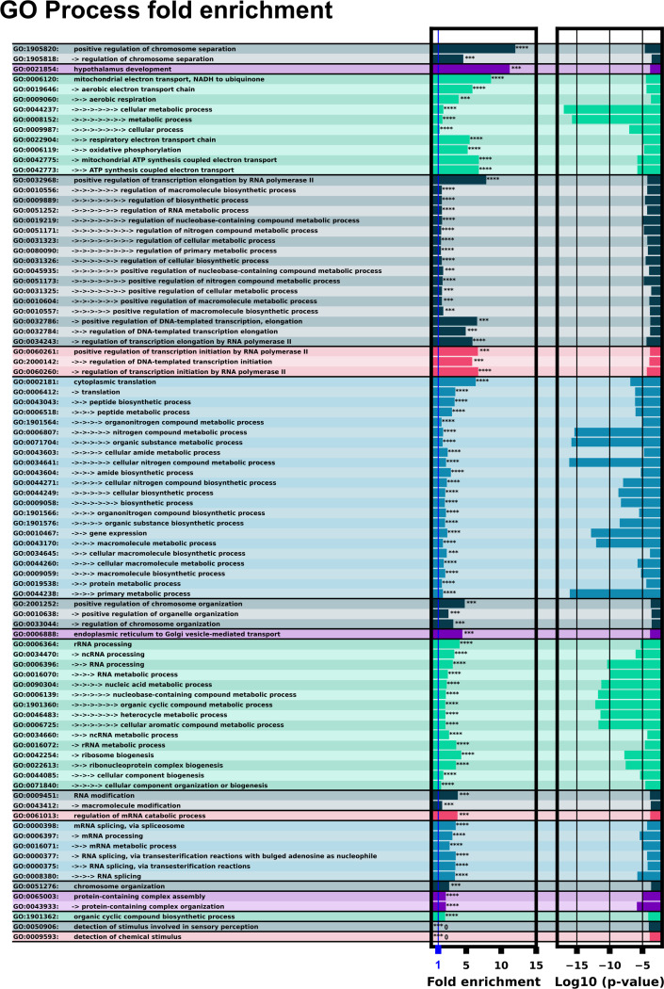Click the fold enrichment bar for hypothalamus development
This screenshot has height=989, width=664.
tap(471, 69)
